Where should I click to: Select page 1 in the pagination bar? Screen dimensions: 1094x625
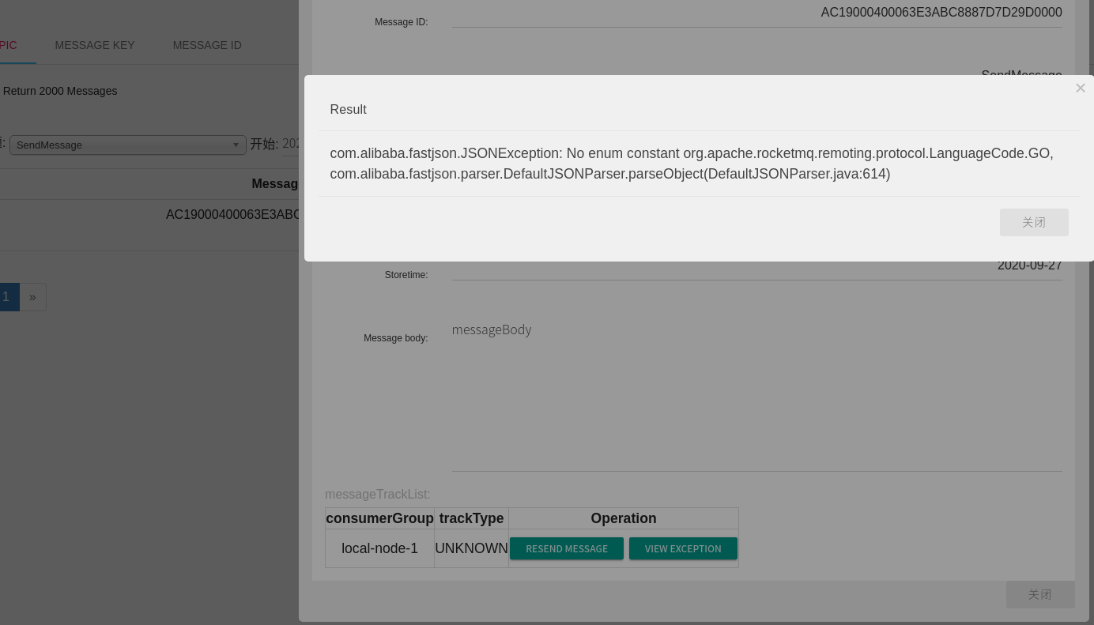6,297
